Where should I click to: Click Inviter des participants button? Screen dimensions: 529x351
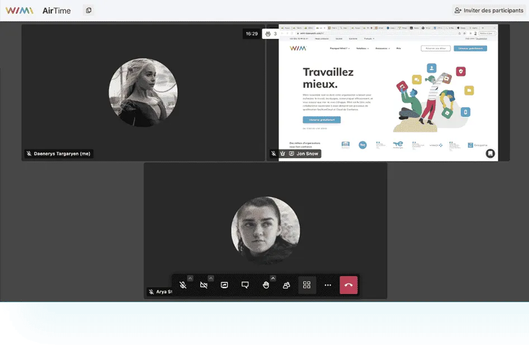[x=489, y=11]
